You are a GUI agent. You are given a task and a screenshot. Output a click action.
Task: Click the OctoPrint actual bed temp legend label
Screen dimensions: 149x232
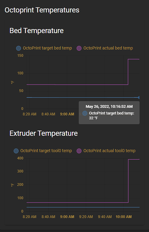pyautogui.click(x=108, y=48)
